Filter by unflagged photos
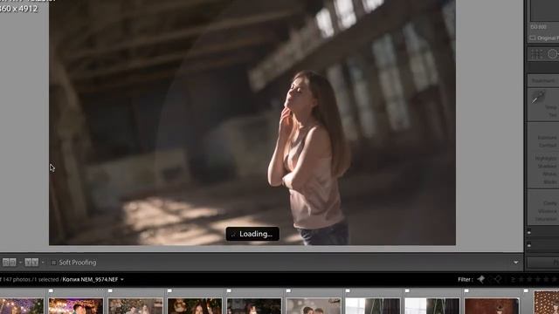This screenshot has width=559, height=314. tap(489, 279)
